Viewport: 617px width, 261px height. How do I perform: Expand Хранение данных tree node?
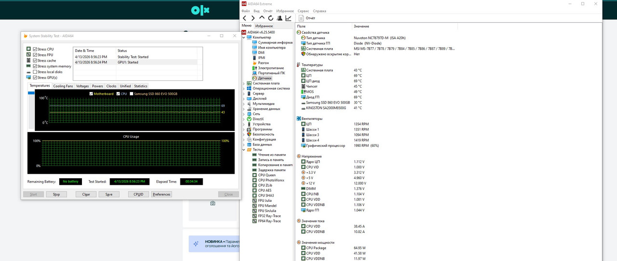coord(244,108)
